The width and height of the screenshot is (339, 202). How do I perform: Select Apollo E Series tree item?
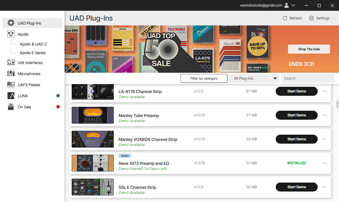point(33,53)
